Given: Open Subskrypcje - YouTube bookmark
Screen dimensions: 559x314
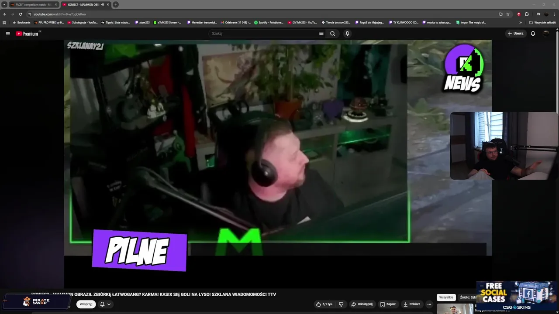Looking at the screenshot, I should click(x=82, y=22).
